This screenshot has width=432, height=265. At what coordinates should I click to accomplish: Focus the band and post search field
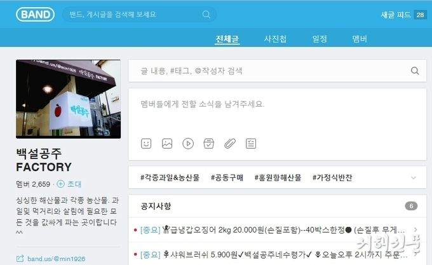tap(139, 15)
